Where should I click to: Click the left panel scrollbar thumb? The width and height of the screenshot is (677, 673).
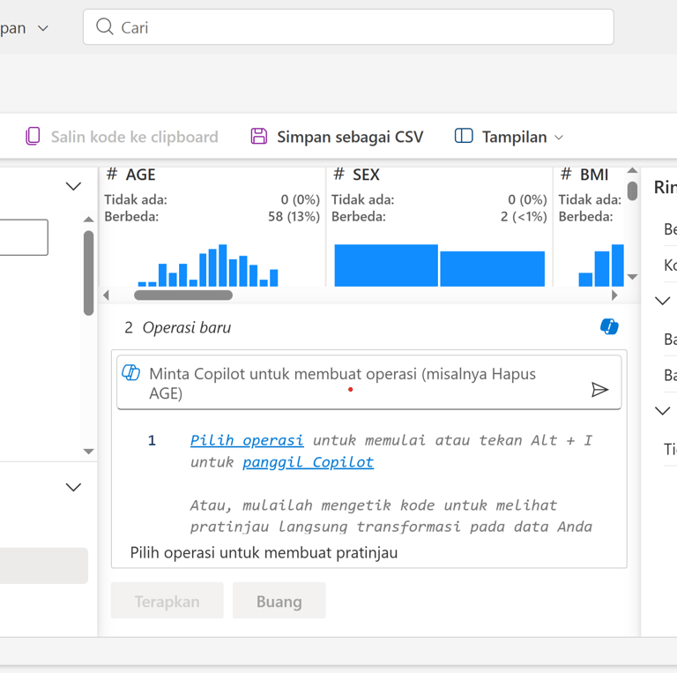(88, 273)
